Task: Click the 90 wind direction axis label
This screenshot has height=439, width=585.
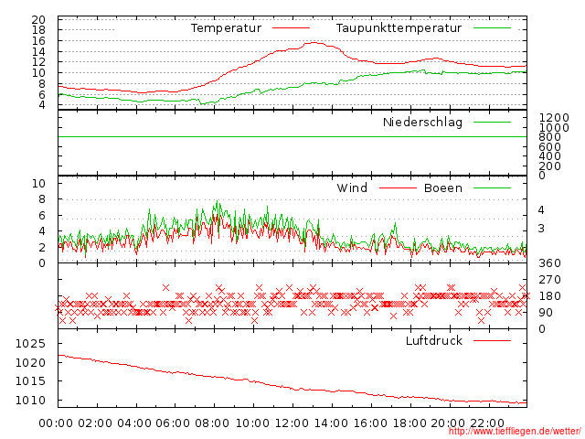Action: [546, 313]
